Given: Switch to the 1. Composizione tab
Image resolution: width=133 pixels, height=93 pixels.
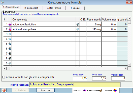Looking at the screenshot, I should 11,7.
